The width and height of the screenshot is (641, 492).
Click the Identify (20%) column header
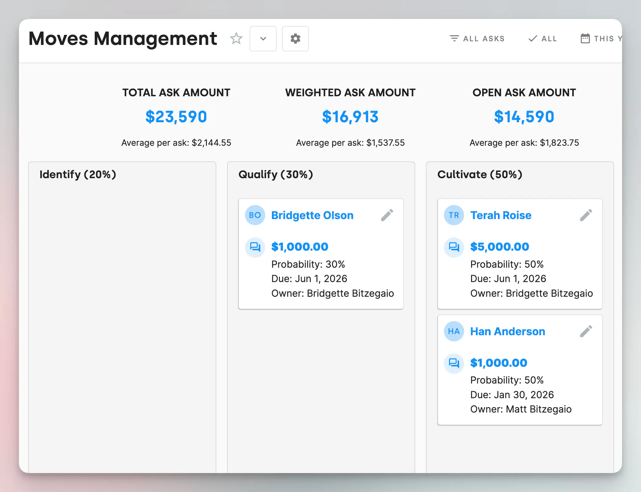point(78,174)
